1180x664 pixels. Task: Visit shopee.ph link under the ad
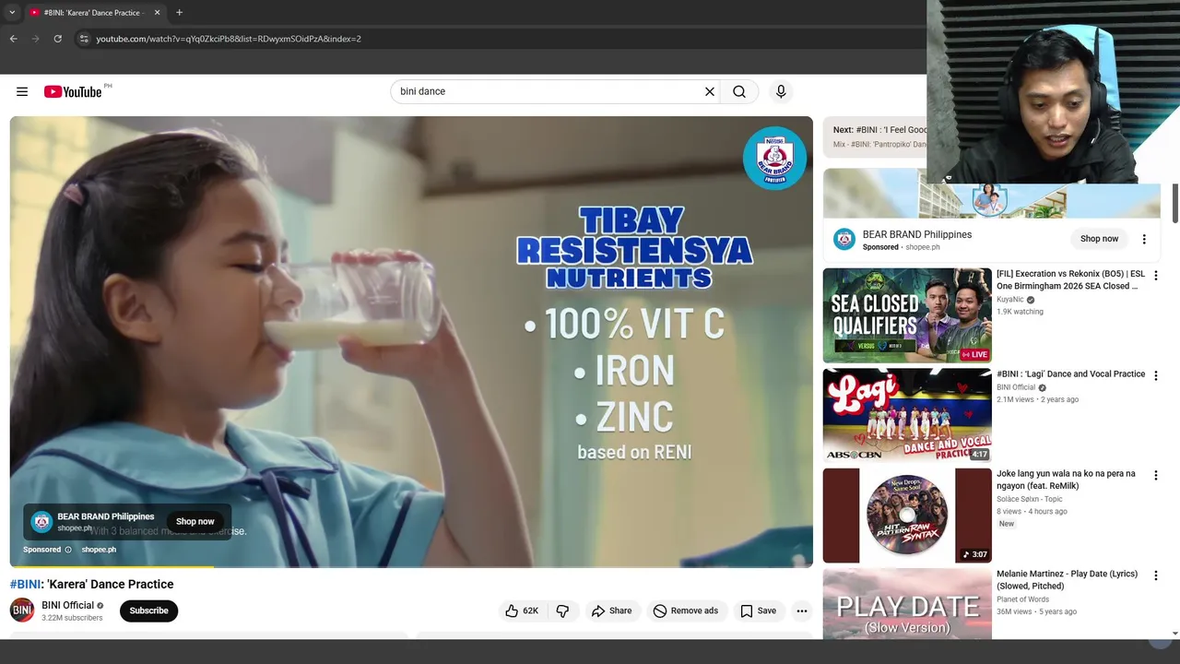[99, 550]
